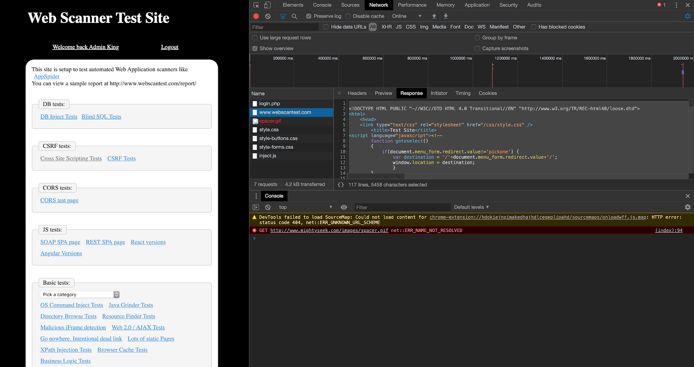Click the pretty-print braces icon

(341, 185)
